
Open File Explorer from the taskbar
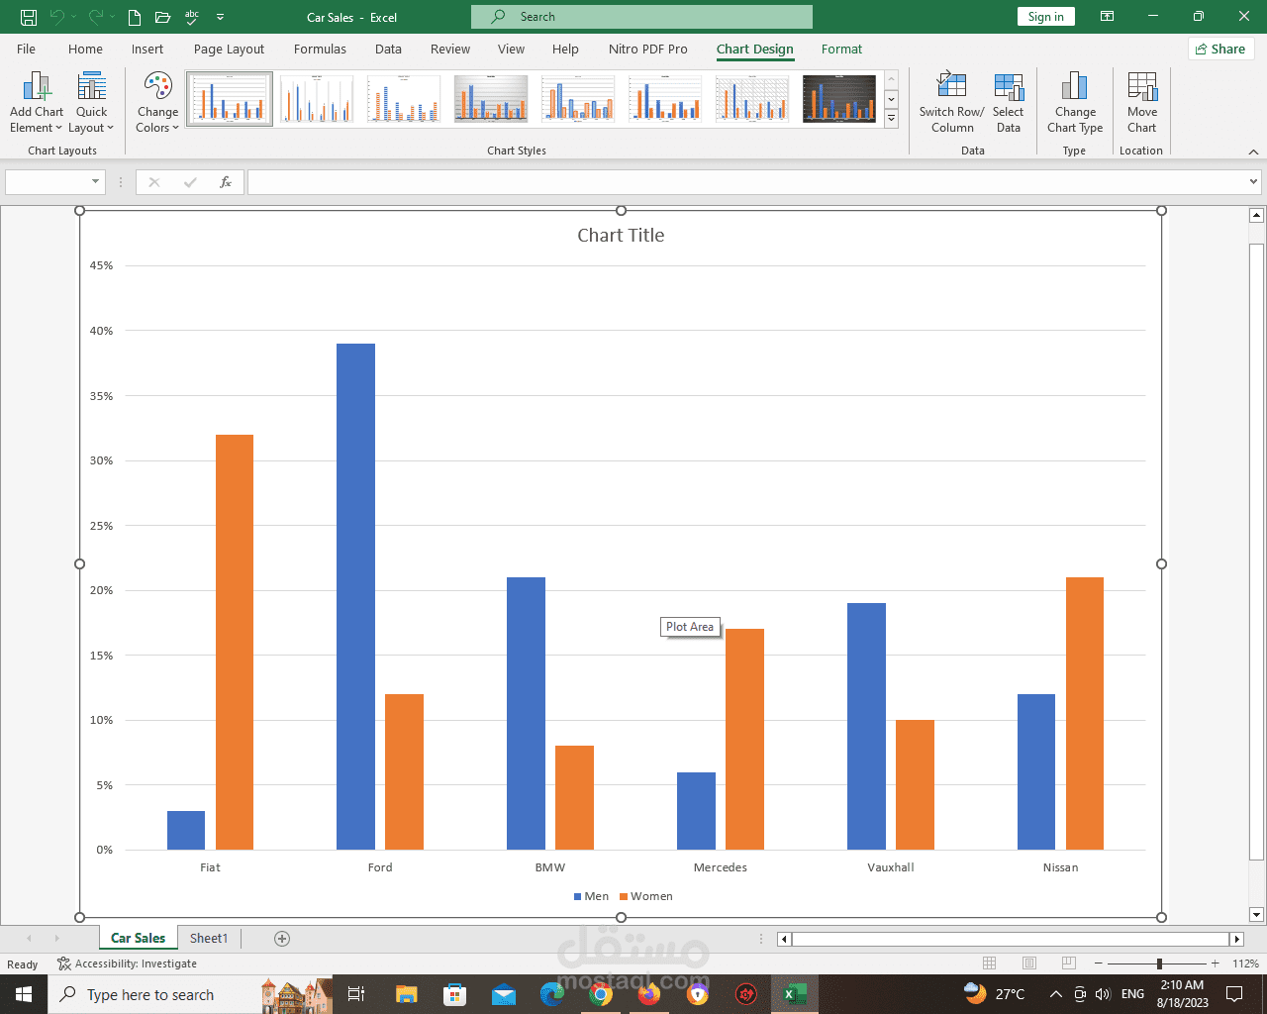click(x=406, y=994)
